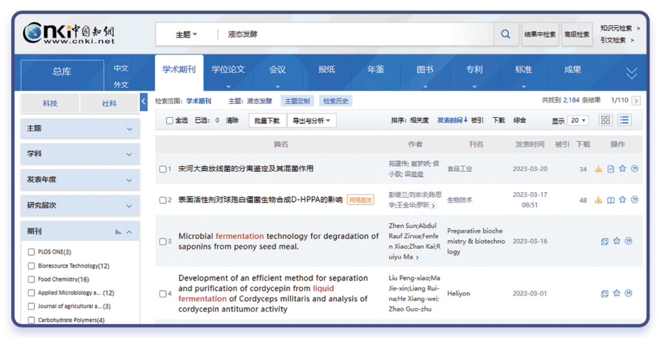Tick the PLOS ONE(3) journal filter
The width and height of the screenshot is (660, 338).
coord(31,252)
